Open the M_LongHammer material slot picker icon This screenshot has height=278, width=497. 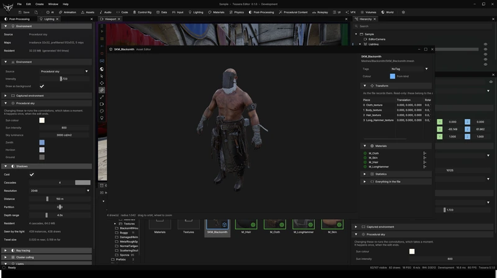[x=424, y=166]
